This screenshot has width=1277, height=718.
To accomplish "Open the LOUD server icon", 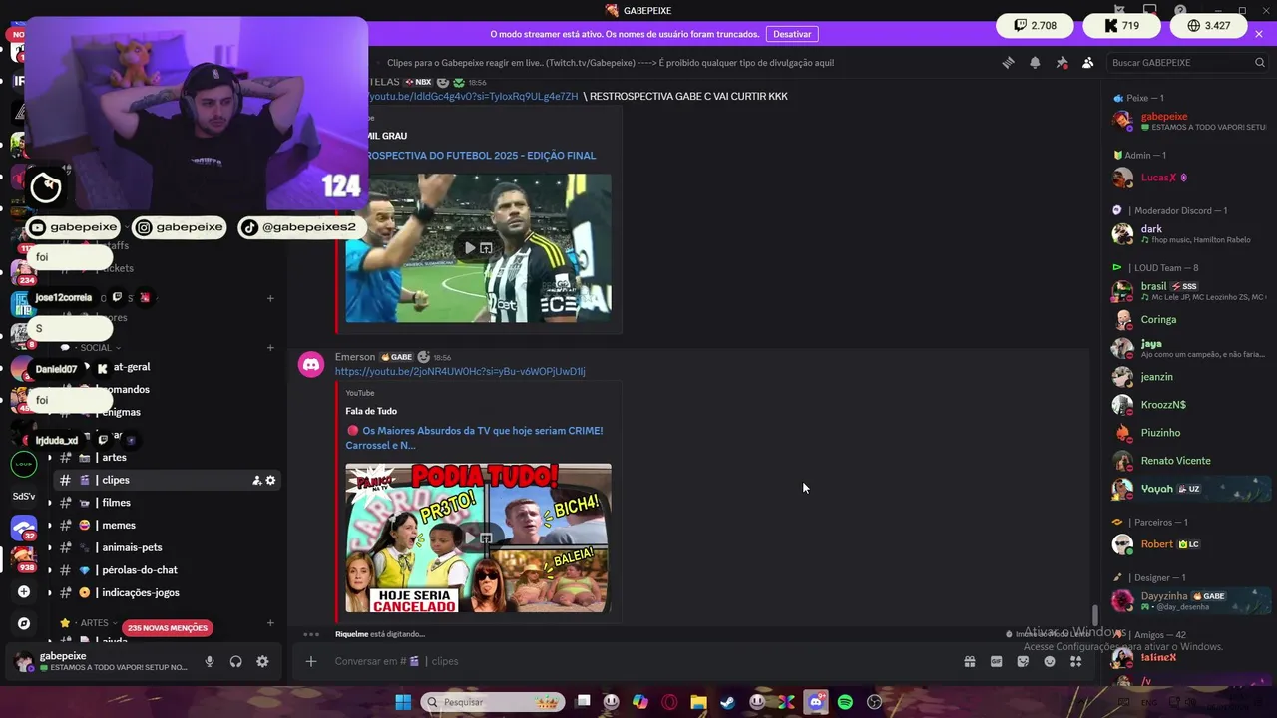I will click(24, 464).
